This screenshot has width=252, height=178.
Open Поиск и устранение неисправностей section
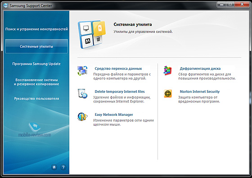36,29
